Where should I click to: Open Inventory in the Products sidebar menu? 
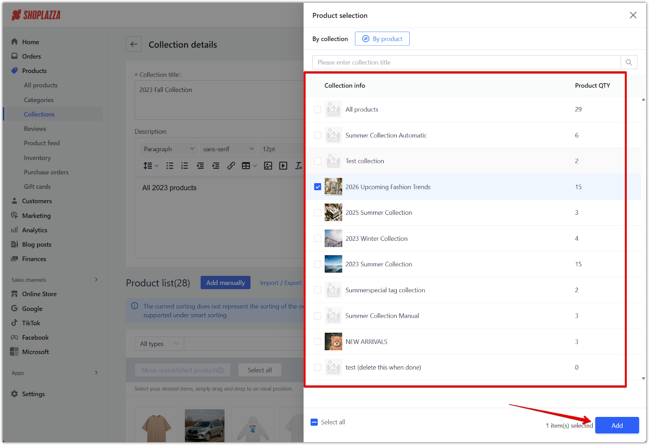[37, 158]
